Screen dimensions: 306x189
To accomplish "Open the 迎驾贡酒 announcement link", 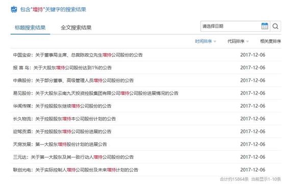I will coord(62,132).
